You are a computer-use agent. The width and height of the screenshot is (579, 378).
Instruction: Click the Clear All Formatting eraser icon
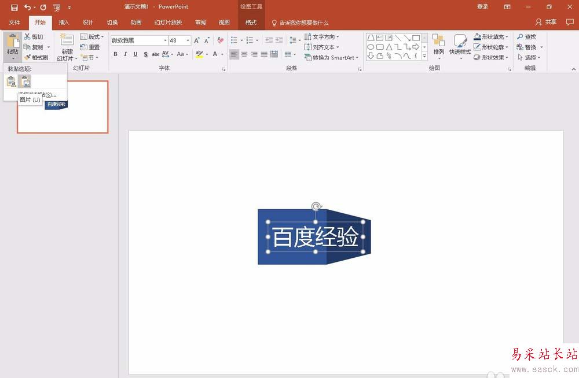[221, 40]
